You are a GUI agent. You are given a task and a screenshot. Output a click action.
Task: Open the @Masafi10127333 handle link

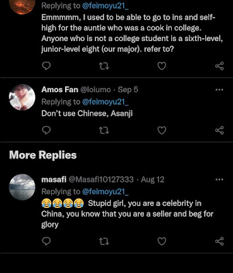(x=101, y=179)
